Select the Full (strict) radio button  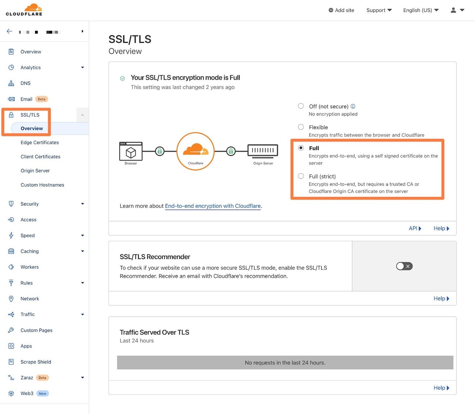(x=301, y=176)
